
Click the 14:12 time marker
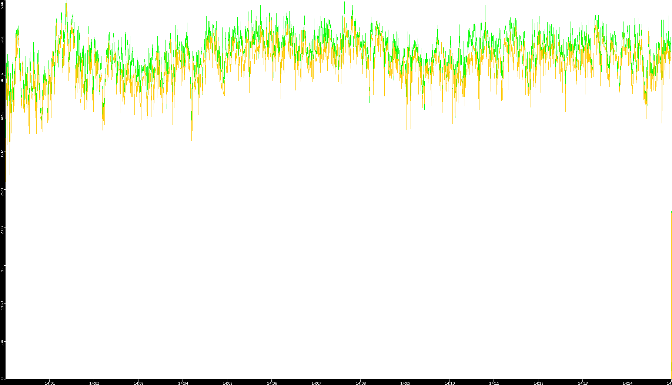[x=538, y=383]
